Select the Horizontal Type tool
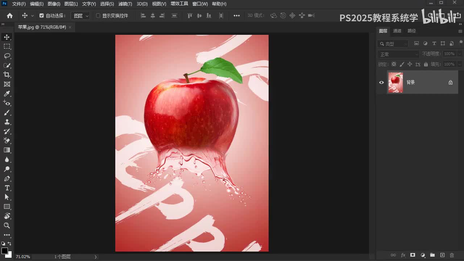464x261 pixels. point(7,188)
